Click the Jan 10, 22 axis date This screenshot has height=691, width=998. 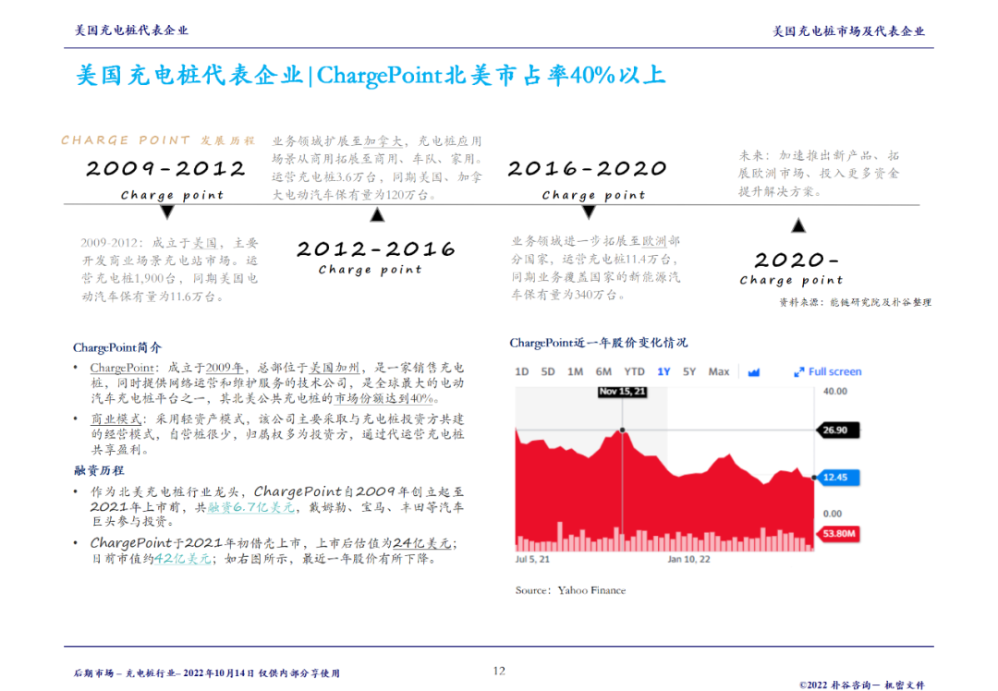(688, 559)
